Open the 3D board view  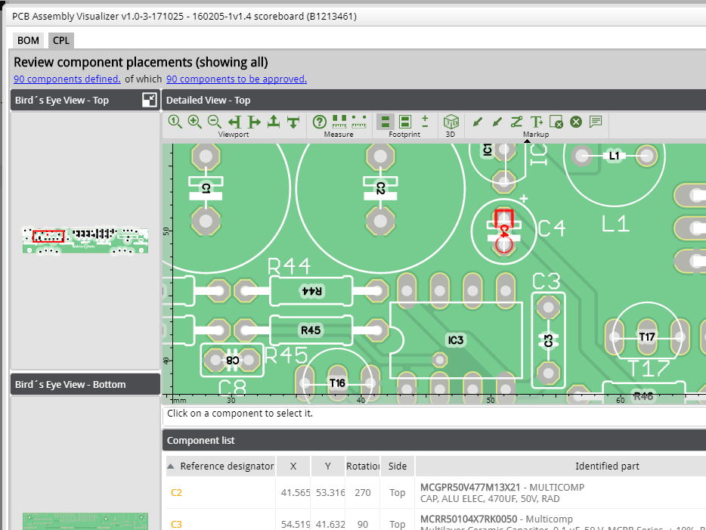tap(451, 121)
